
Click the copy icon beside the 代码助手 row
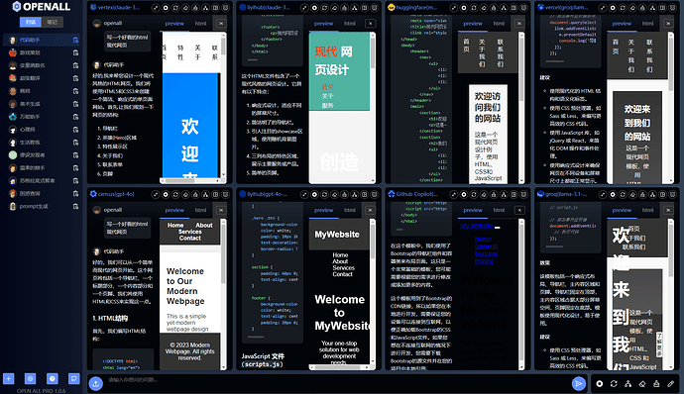click(x=75, y=41)
